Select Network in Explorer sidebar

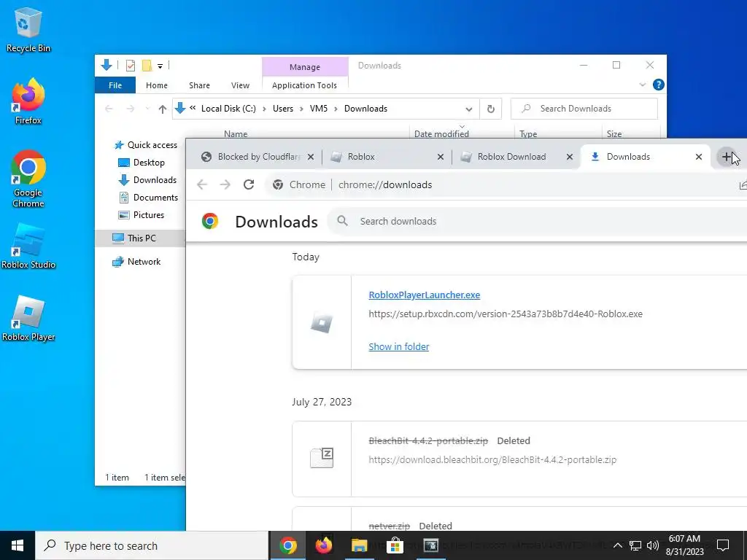pyautogui.click(x=136, y=262)
